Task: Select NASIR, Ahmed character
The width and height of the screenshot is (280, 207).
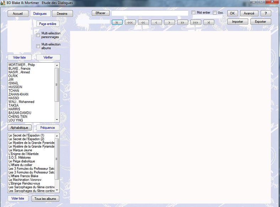Action: 31,72
